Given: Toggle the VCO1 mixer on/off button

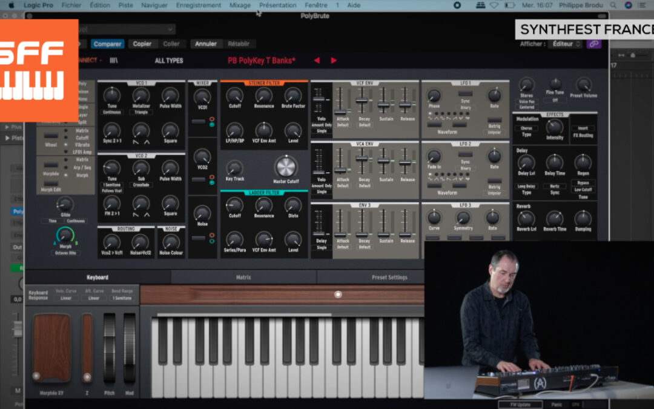Looking at the screenshot, I should [198, 121].
